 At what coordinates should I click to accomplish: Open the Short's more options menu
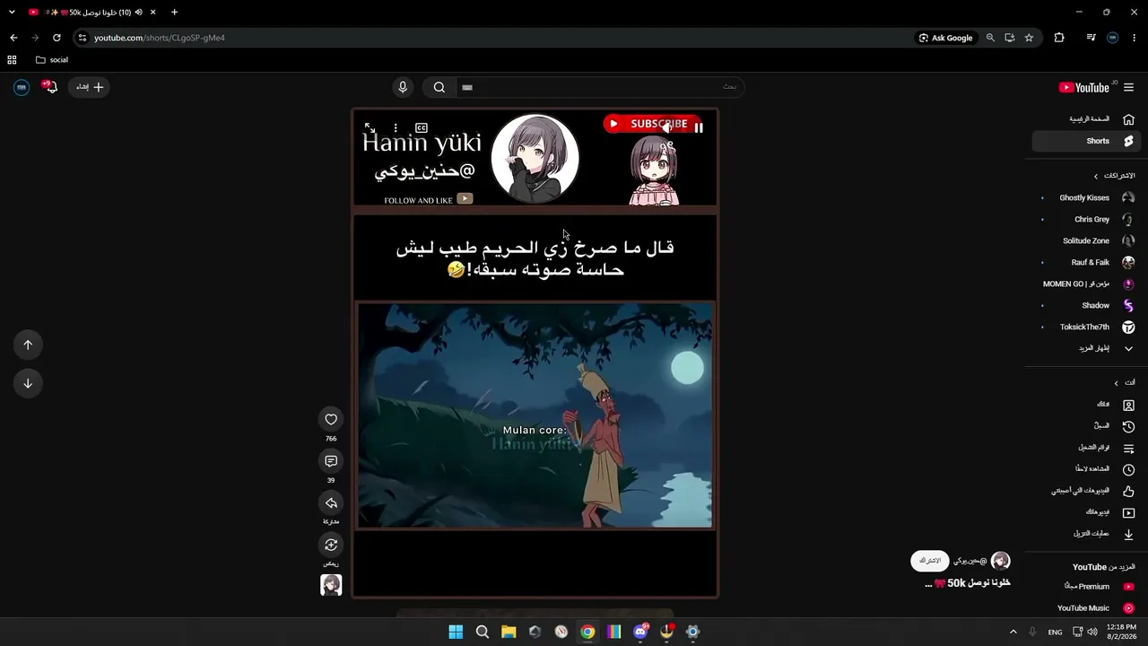(396, 128)
